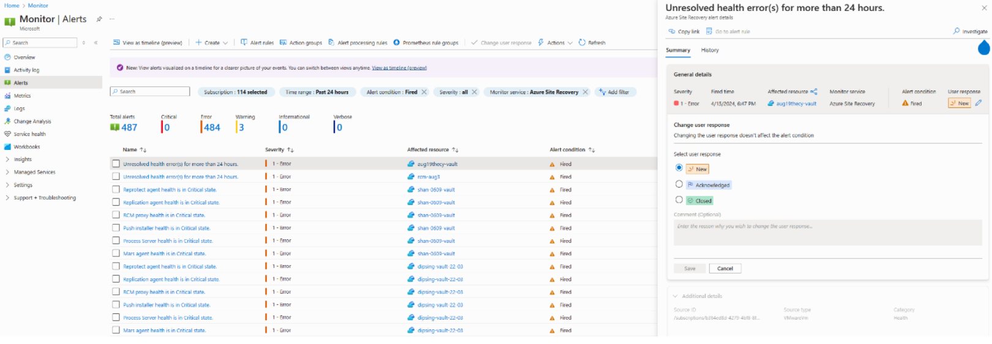Sort the table by Affected resource
Viewport: 992px width, 344px height.
[433, 150]
